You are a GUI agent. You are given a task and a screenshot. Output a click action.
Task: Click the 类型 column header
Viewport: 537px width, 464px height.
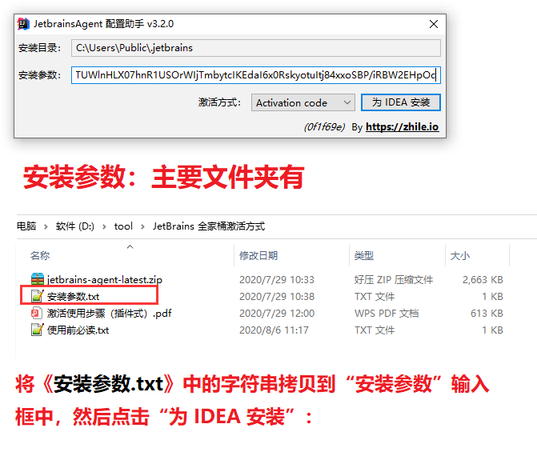pyautogui.click(x=364, y=255)
